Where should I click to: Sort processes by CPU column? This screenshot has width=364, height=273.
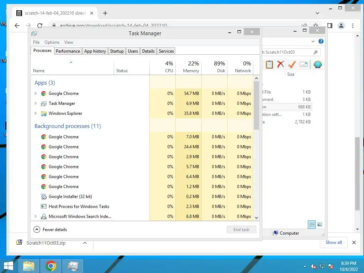tap(162, 66)
